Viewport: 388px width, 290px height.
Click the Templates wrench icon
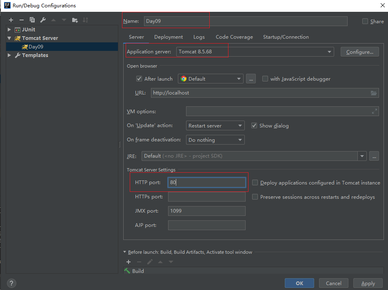click(17, 55)
